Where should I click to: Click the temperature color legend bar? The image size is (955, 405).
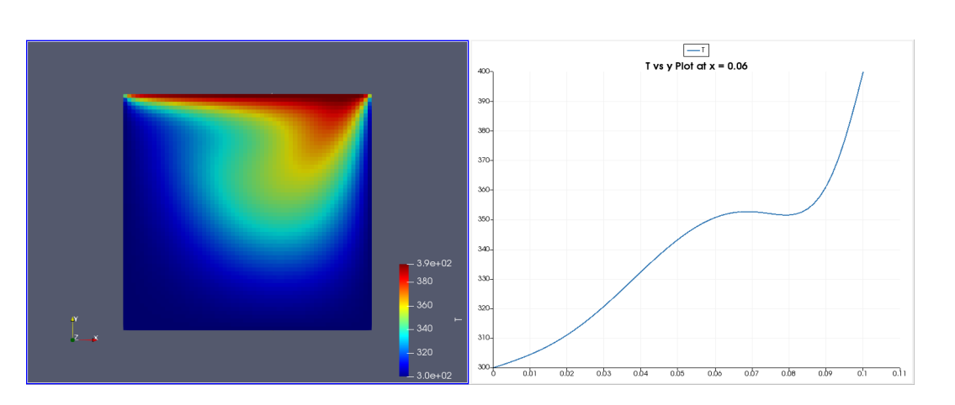coord(404,319)
